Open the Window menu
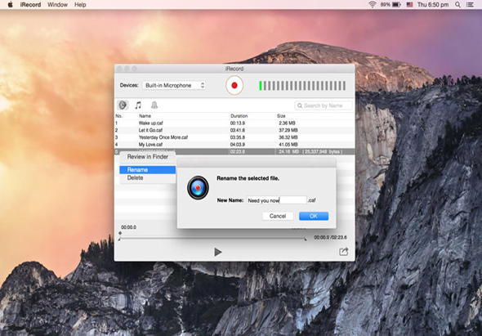482x336 pixels. click(x=57, y=5)
